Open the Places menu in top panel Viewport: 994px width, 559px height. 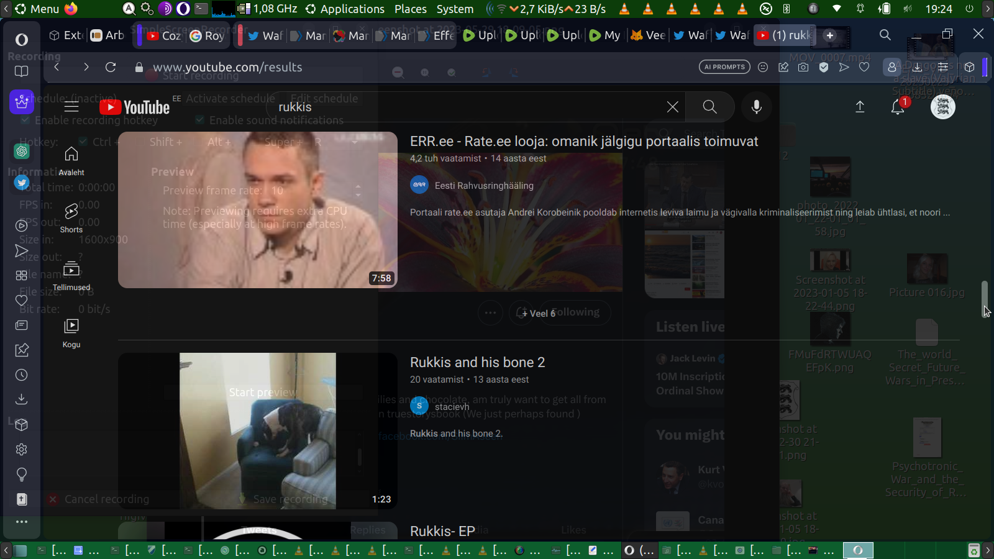coord(411,9)
